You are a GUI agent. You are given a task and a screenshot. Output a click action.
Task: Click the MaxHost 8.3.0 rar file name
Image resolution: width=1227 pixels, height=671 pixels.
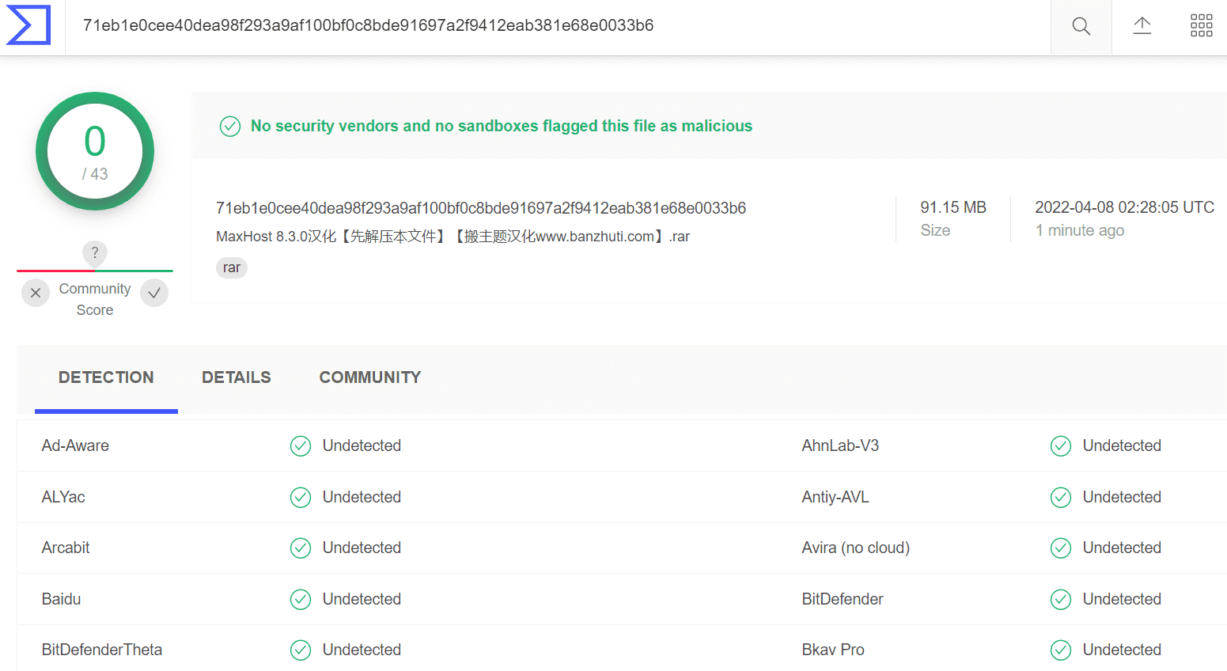pos(453,237)
